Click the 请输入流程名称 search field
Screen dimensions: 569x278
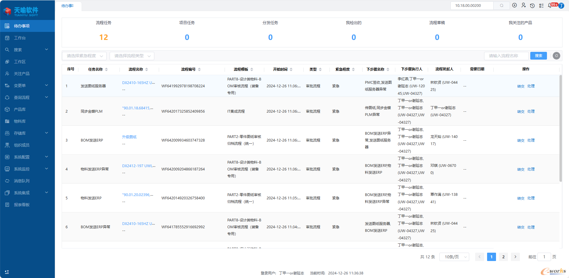[506, 56]
